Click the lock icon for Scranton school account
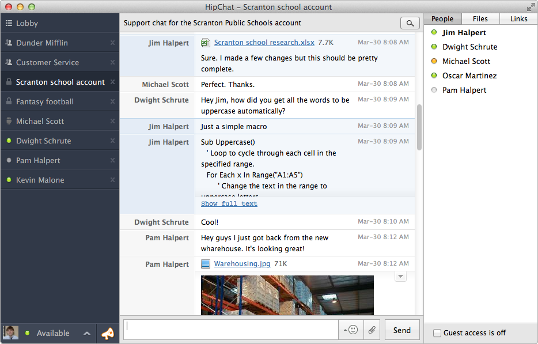 point(9,82)
